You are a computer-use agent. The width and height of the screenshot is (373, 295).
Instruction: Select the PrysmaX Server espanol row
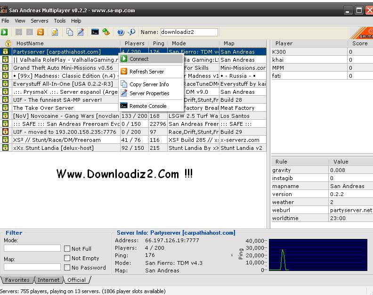(133, 92)
